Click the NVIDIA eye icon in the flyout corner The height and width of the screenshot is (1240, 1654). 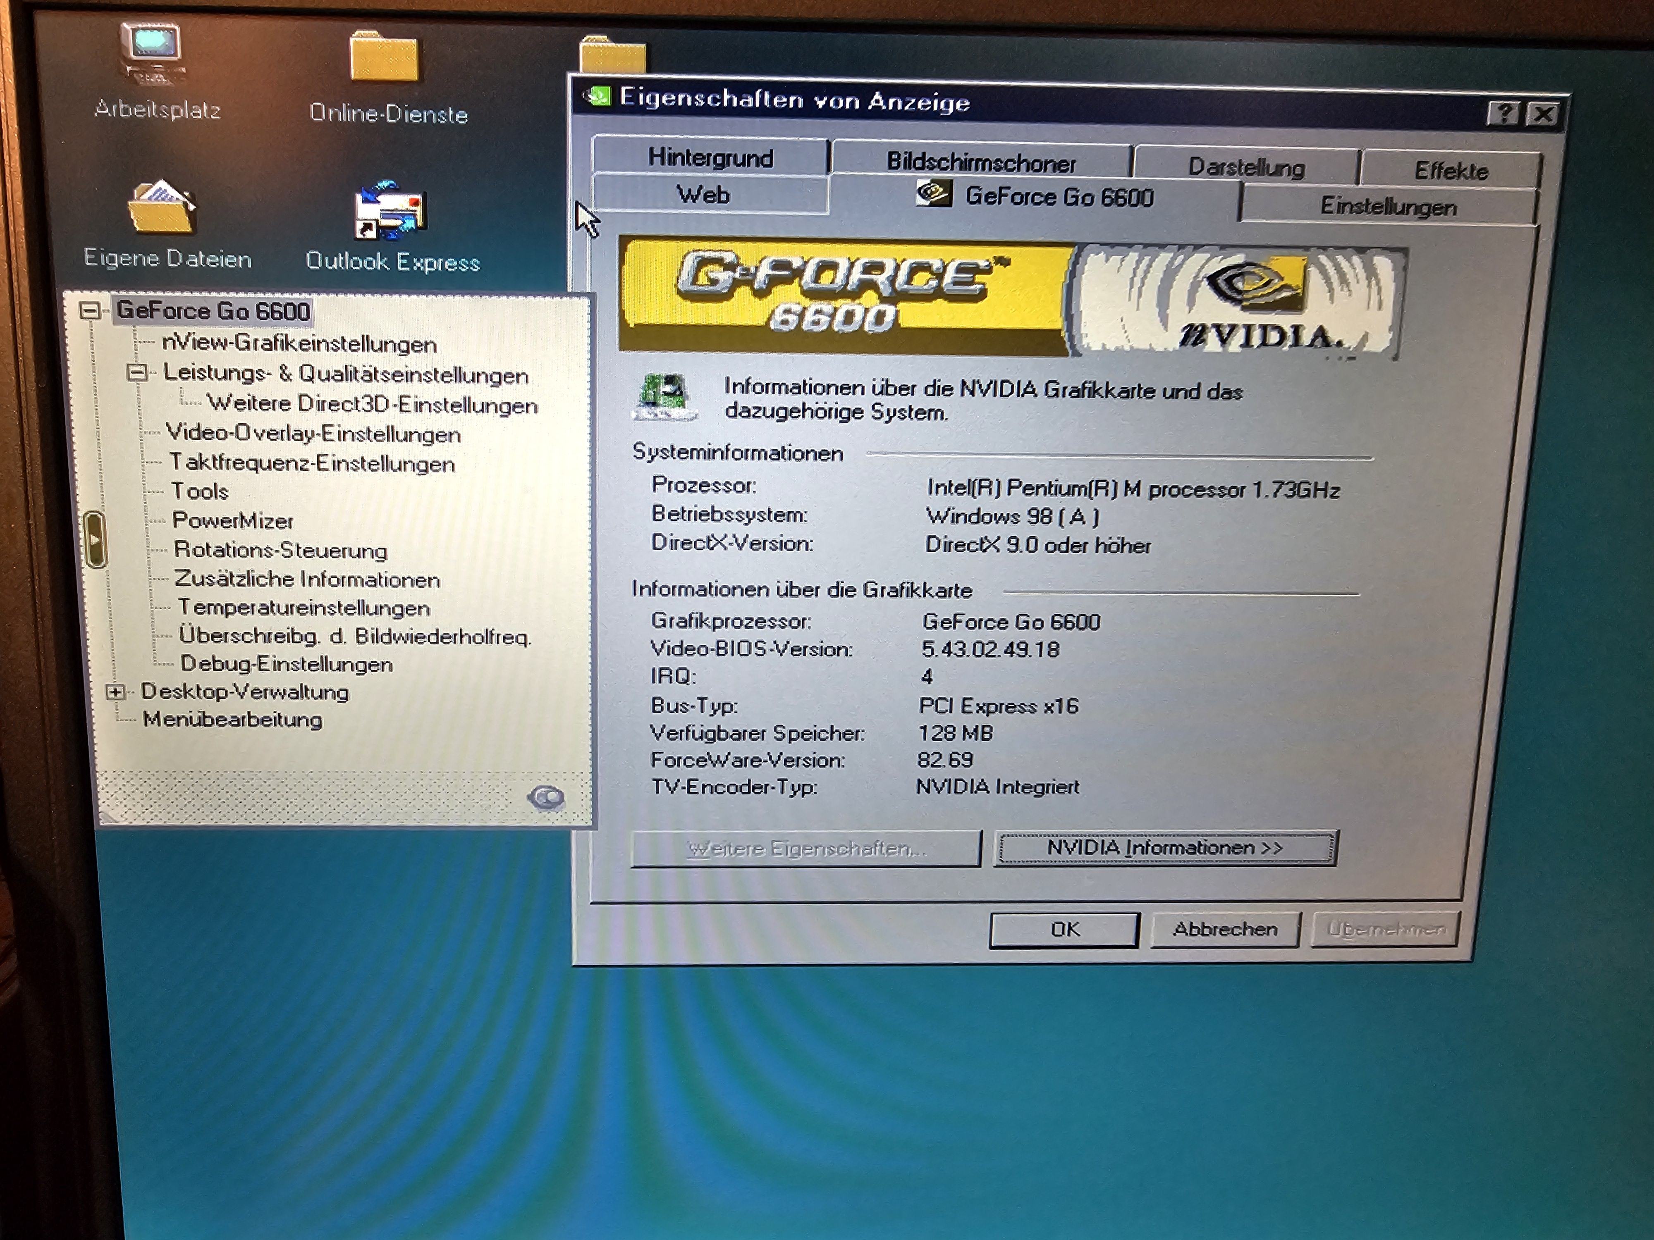[547, 797]
